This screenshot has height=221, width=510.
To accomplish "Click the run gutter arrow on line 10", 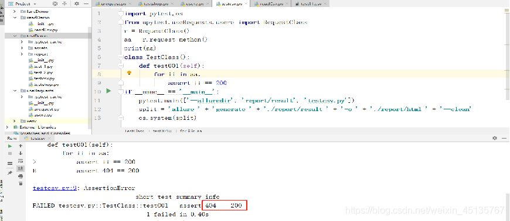I will 109,91.
